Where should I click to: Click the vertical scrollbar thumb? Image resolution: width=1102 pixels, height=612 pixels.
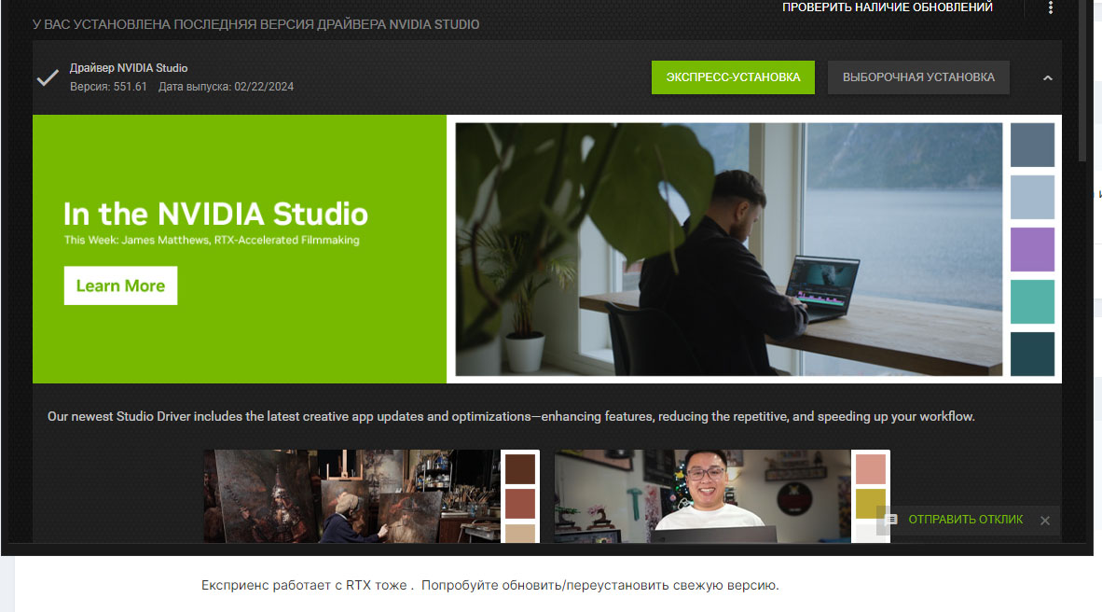point(1083,81)
